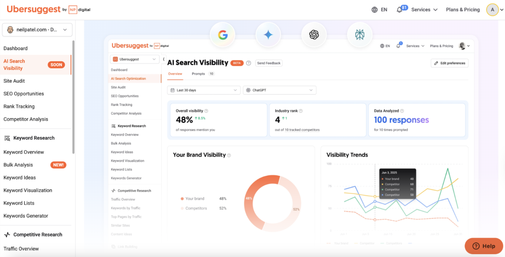Viewport: 505px width, 257px height.
Task: Click the Send Feedback button
Action: tap(269, 63)
